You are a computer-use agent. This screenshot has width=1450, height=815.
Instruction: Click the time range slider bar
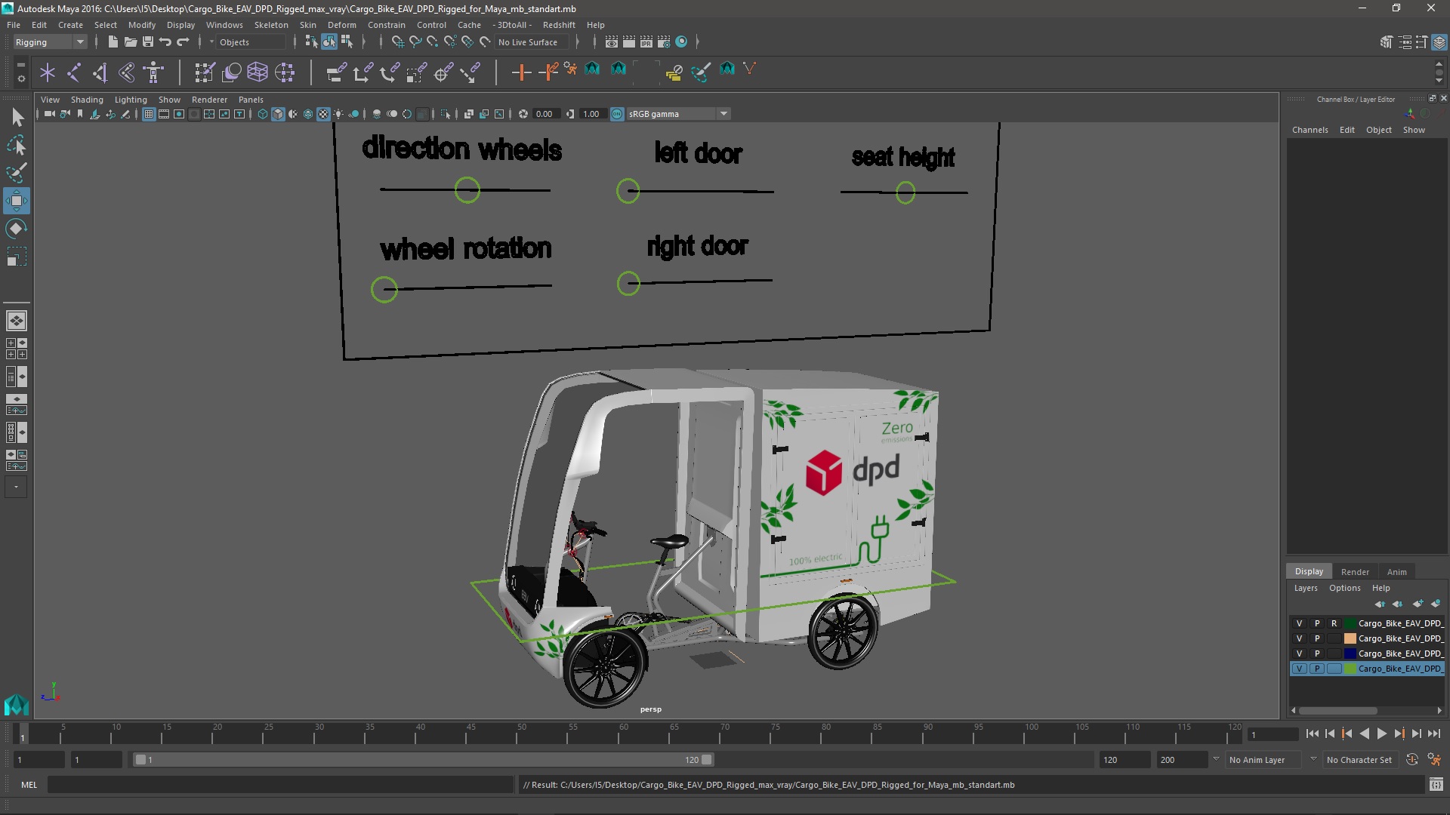click(x=423, y=760)
